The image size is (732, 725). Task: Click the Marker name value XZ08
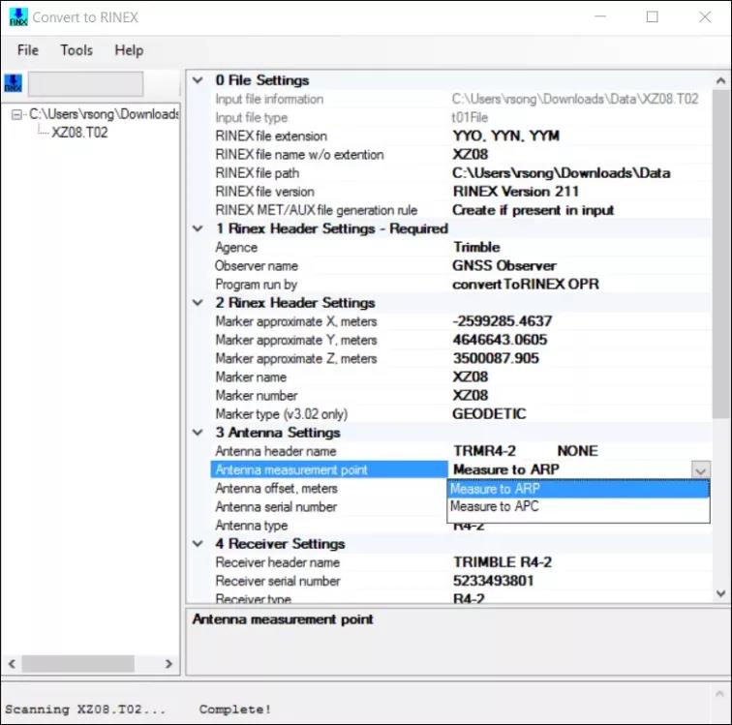471,378
